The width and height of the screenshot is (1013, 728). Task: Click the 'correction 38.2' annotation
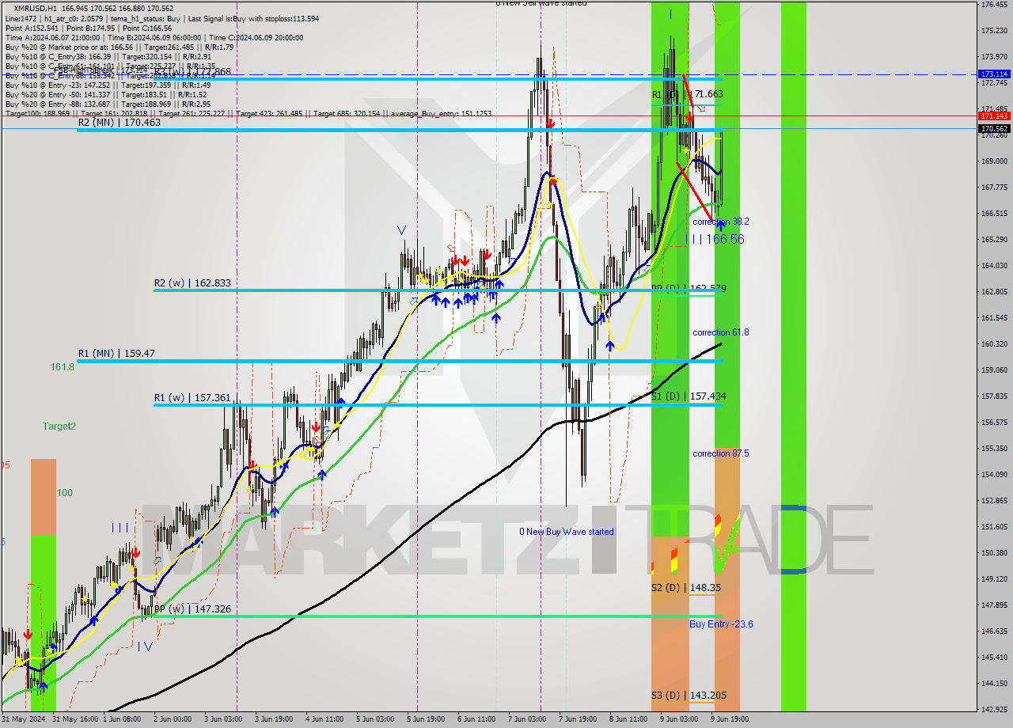720,222
